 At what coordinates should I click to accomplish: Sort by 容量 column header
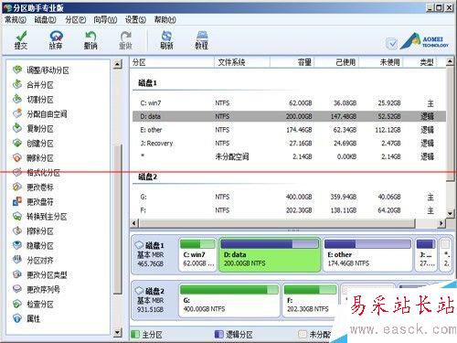(x=292, y=62)
